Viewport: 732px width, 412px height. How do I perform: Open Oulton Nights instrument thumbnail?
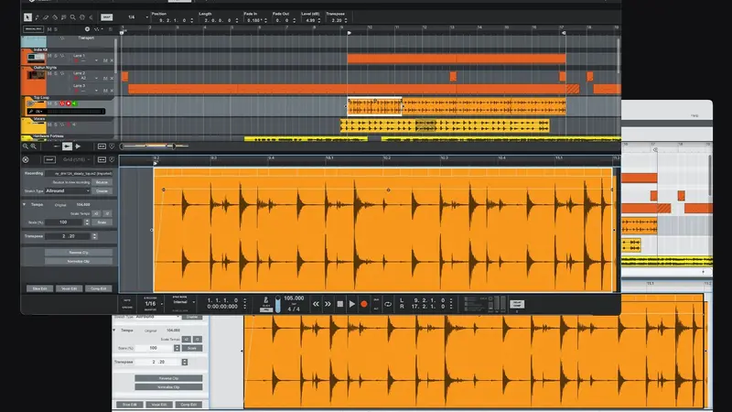point(37,75)
